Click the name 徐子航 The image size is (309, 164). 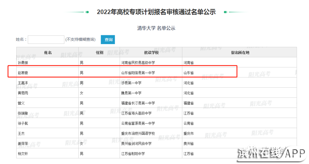pos(23,123)
